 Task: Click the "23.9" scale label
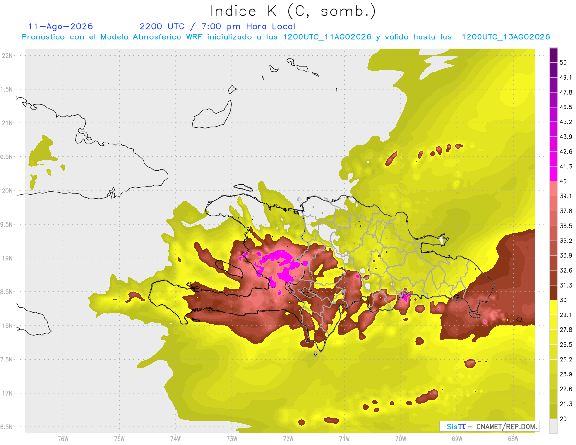(x=566, y=374)
